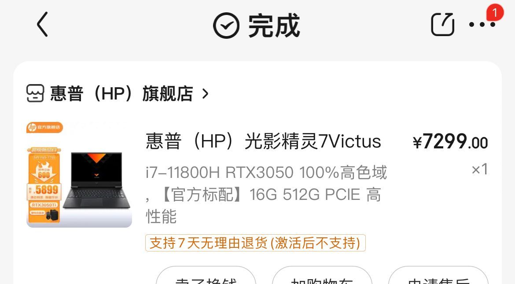This screenshot has width=515, height=284.
Task: Tap the ×1 quantity label
Action: click(479, 169)
